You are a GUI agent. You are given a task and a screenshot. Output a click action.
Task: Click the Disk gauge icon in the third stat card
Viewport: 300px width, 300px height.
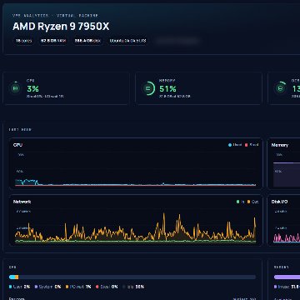(280, 88)
